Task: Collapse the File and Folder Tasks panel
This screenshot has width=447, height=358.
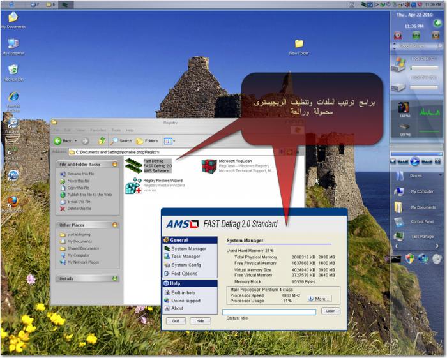Action: (x=114, y=164)
